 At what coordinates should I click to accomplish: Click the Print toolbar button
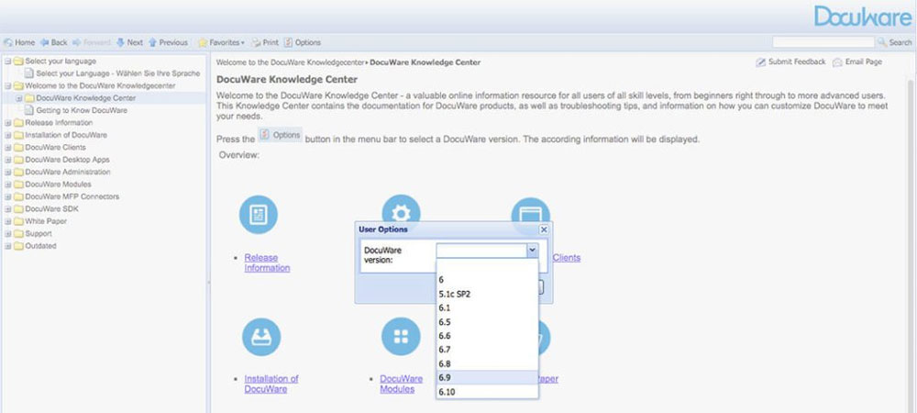pos(265,43)
